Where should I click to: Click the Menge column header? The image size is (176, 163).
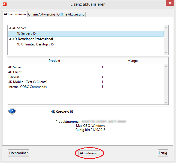tap(133, 61)
